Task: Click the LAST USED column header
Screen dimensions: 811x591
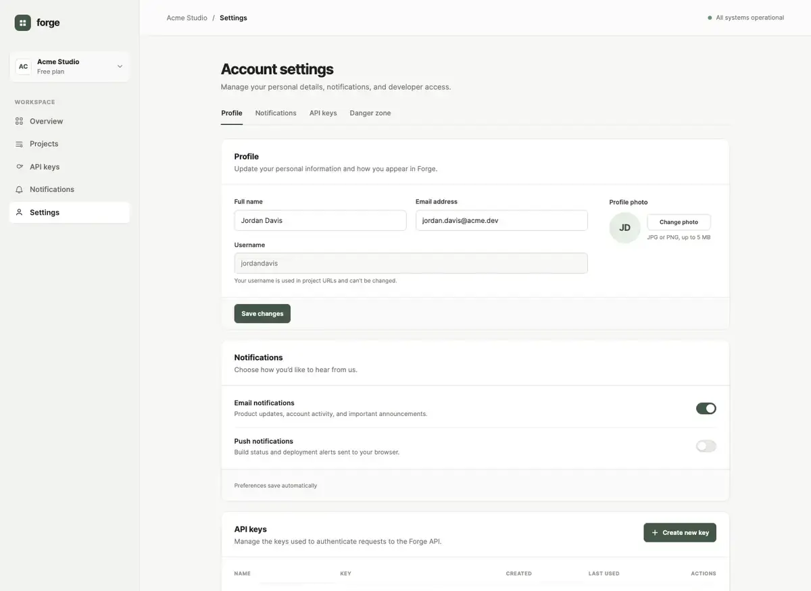Action: (x=604, y=573)
